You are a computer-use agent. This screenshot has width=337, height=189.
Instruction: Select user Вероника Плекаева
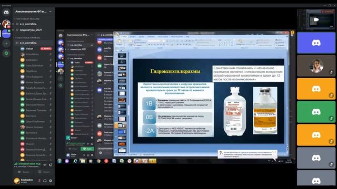pos(36,110)
